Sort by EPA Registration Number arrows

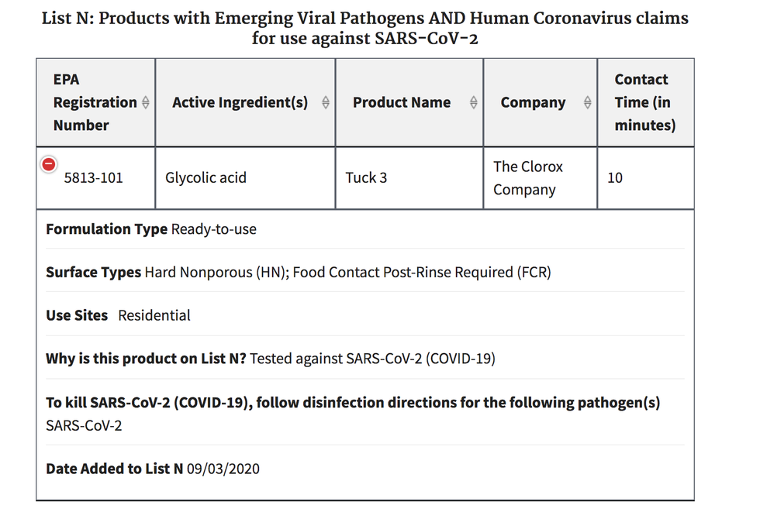point(146,102)
